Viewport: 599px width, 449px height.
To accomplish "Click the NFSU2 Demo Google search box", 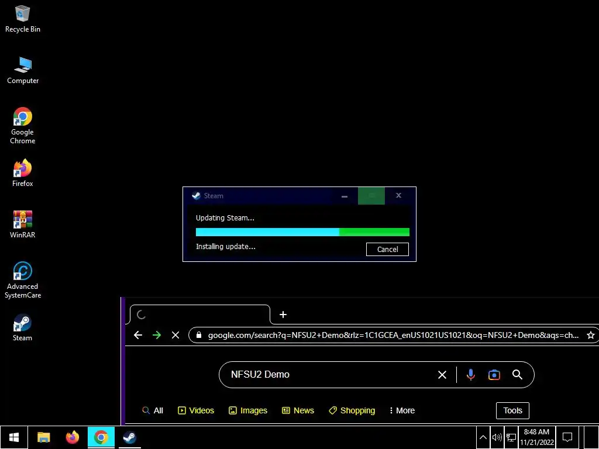I will [376, 375].
